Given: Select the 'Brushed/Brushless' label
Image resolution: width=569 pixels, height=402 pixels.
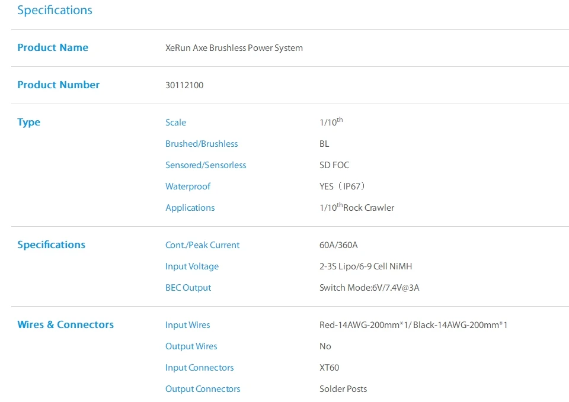Looking at the screenshot, I should click(x=202, y=144).
